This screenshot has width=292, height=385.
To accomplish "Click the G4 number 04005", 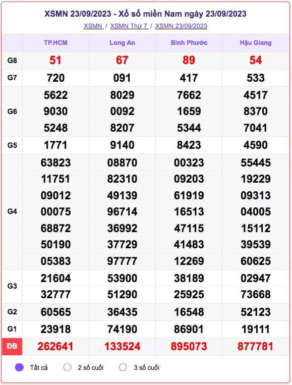I will tap(256, 211).
